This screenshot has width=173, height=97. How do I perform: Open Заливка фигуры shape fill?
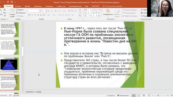130,10
